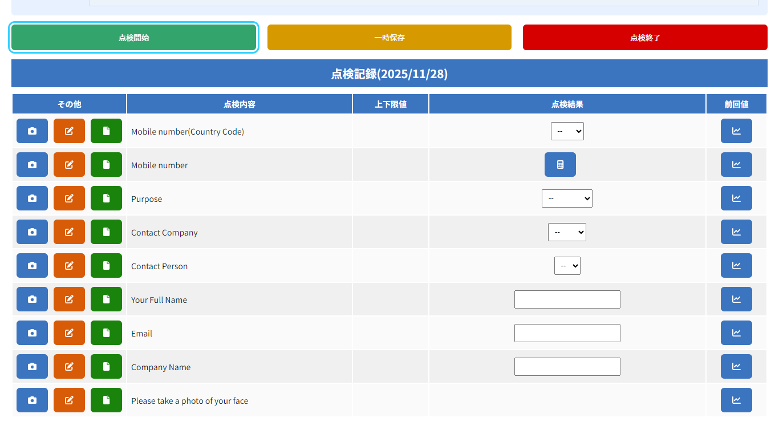
Task: Click camera icon in Contact Person row
Action: point(32,266)
